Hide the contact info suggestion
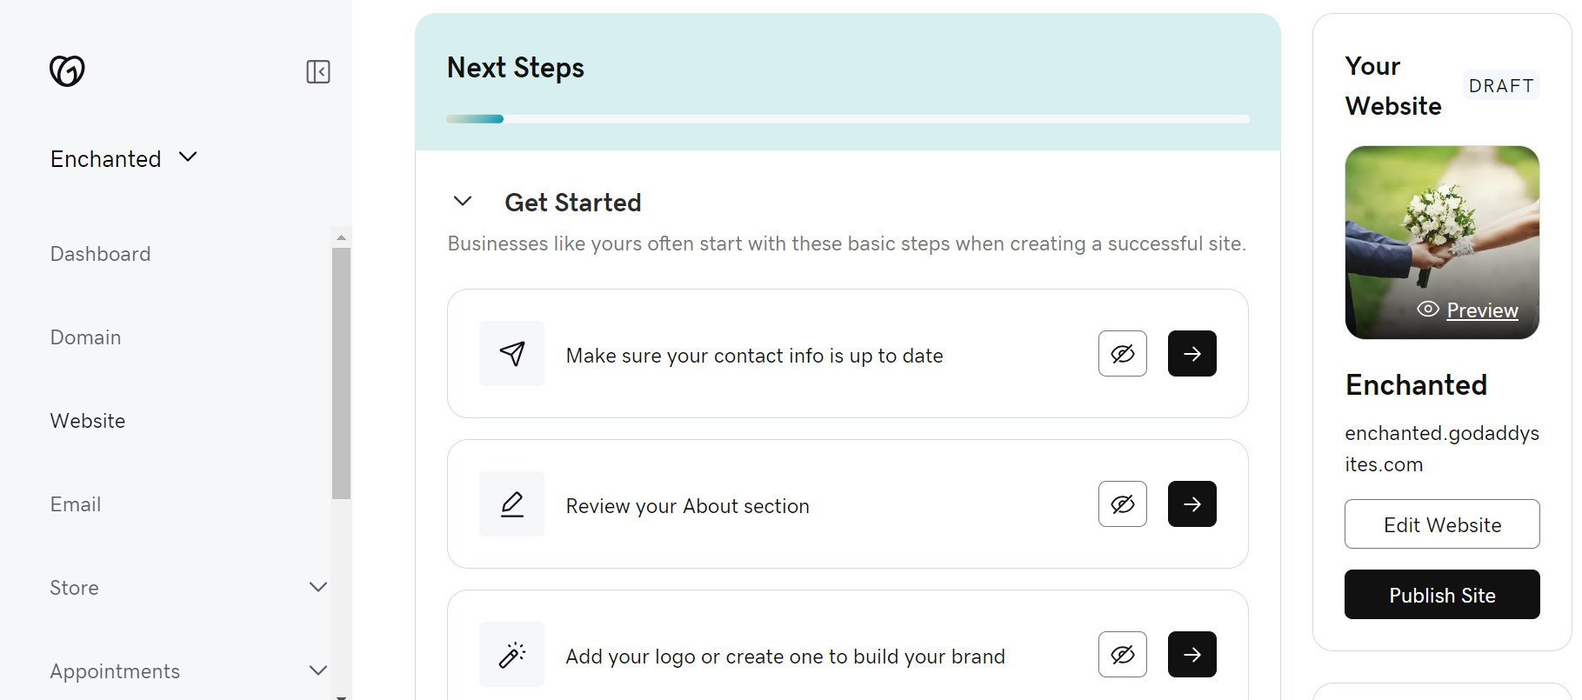Screen dimensions: 1582x700 pyautogui.click(x=1122, y=353)
